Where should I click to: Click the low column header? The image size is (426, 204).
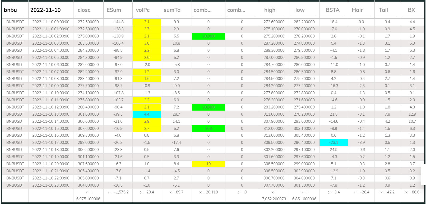[x=300, y=10]
